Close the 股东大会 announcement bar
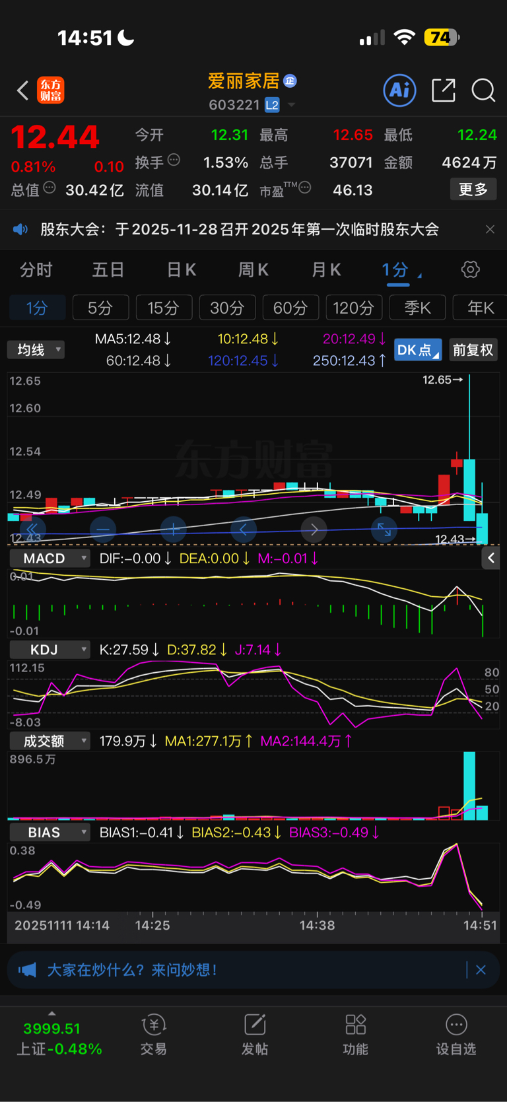The width and height of the screenshot is (507, 1102). (x=490, y=229)
